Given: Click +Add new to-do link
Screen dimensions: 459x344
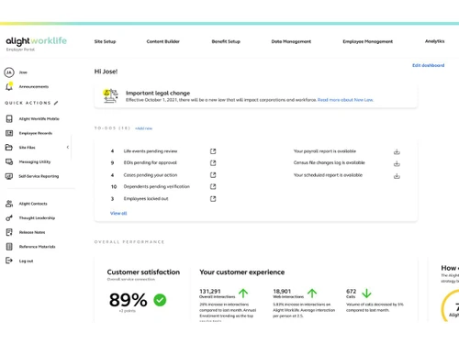Looking at the screenshot, I should pyautogui.click(x=143, y=128).
